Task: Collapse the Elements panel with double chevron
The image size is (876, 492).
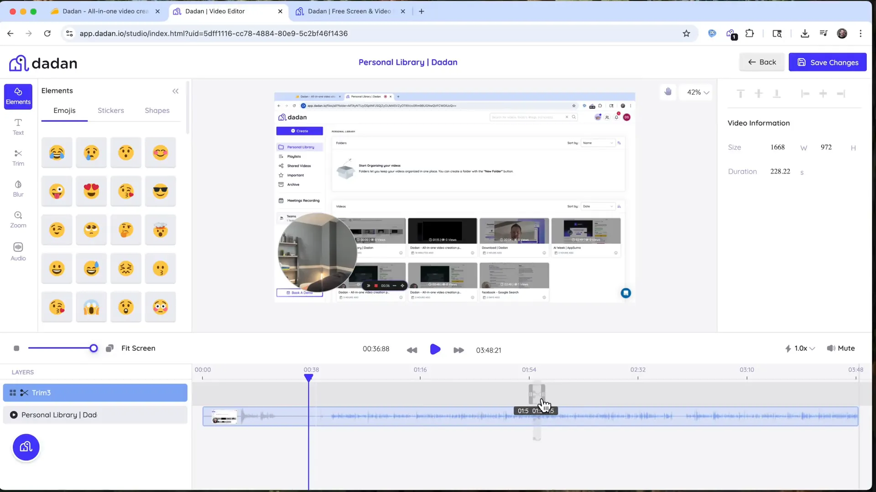Action: pos(176,91)
